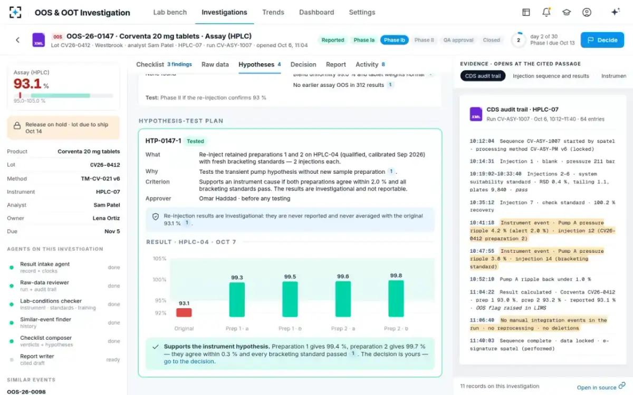Open the Trends tab
This screenshot has width=633, height=395.
click(273, 12)
